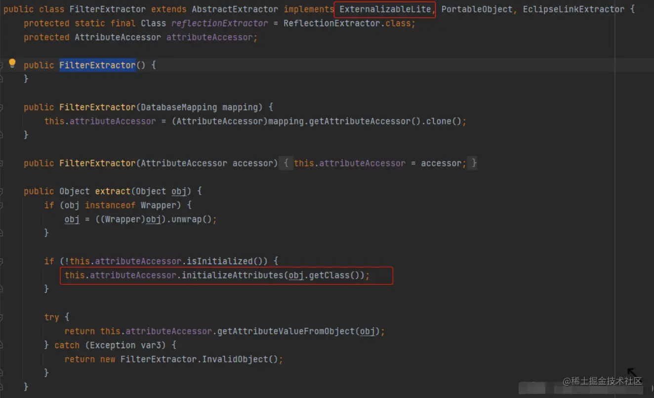Click the instanceof keyword
Image resolution: width=654 pixels, height=398 pixels.
tap(110, 205)
